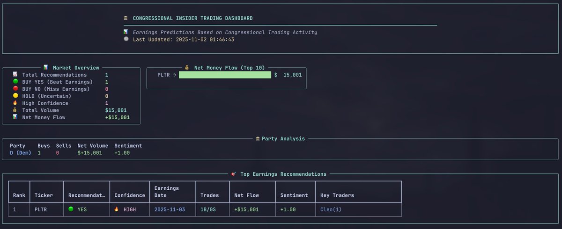The height and width of the screenshot is (229, 562).
Task: Click the 1B/0S trades cell
Action: tap(208, 209)
